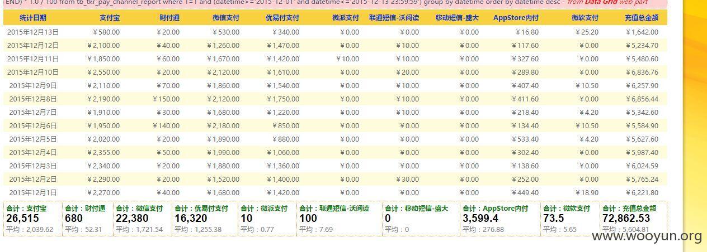This screenshot has height=252, width=707.
Task: Select the 合计：AppStorc内付 3,599.4 summary
Action: pos(500,219)
